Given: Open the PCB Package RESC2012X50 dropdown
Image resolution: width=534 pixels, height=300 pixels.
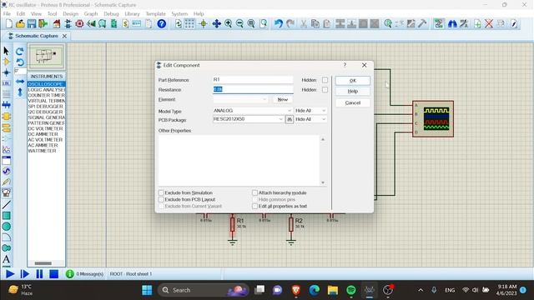Looking at the screenshot, I should coord(249,119).
